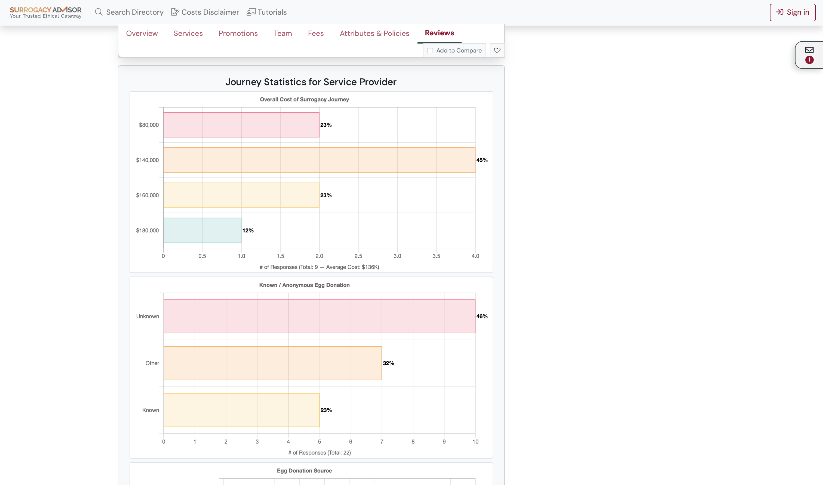Select the Team tab

282,33
